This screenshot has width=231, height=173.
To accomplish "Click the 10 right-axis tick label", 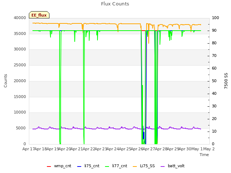I will click(214, 131).
